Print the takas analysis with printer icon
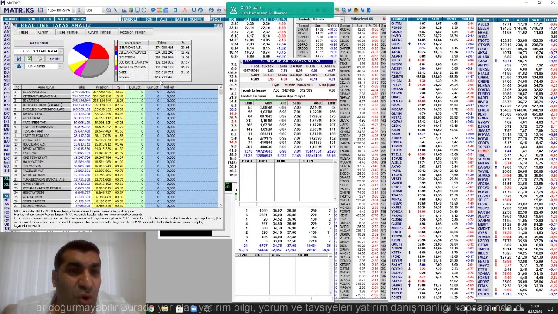This screenshot has height=314, width=558. point(40,58)
